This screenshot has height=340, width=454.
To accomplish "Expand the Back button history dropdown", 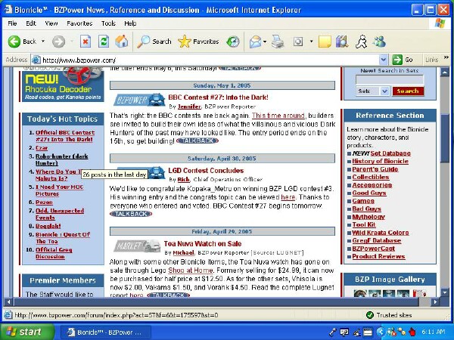I will (43, 42).
